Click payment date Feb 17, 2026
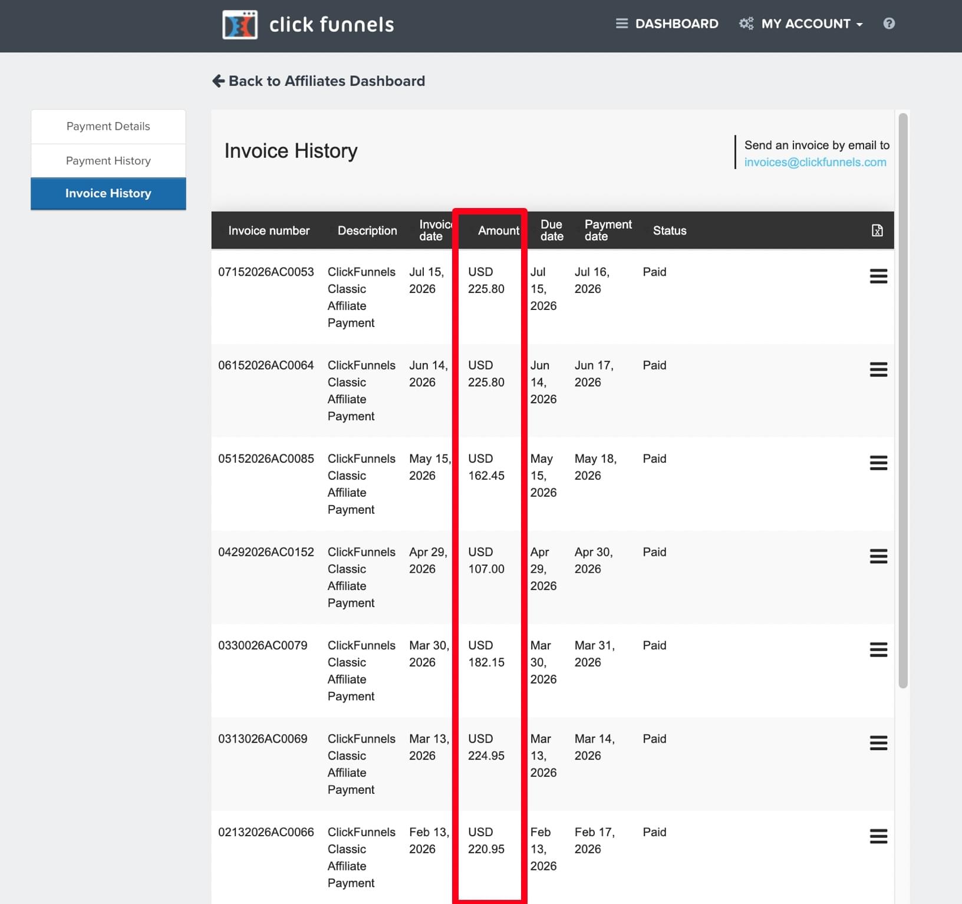 coord(595,840)
